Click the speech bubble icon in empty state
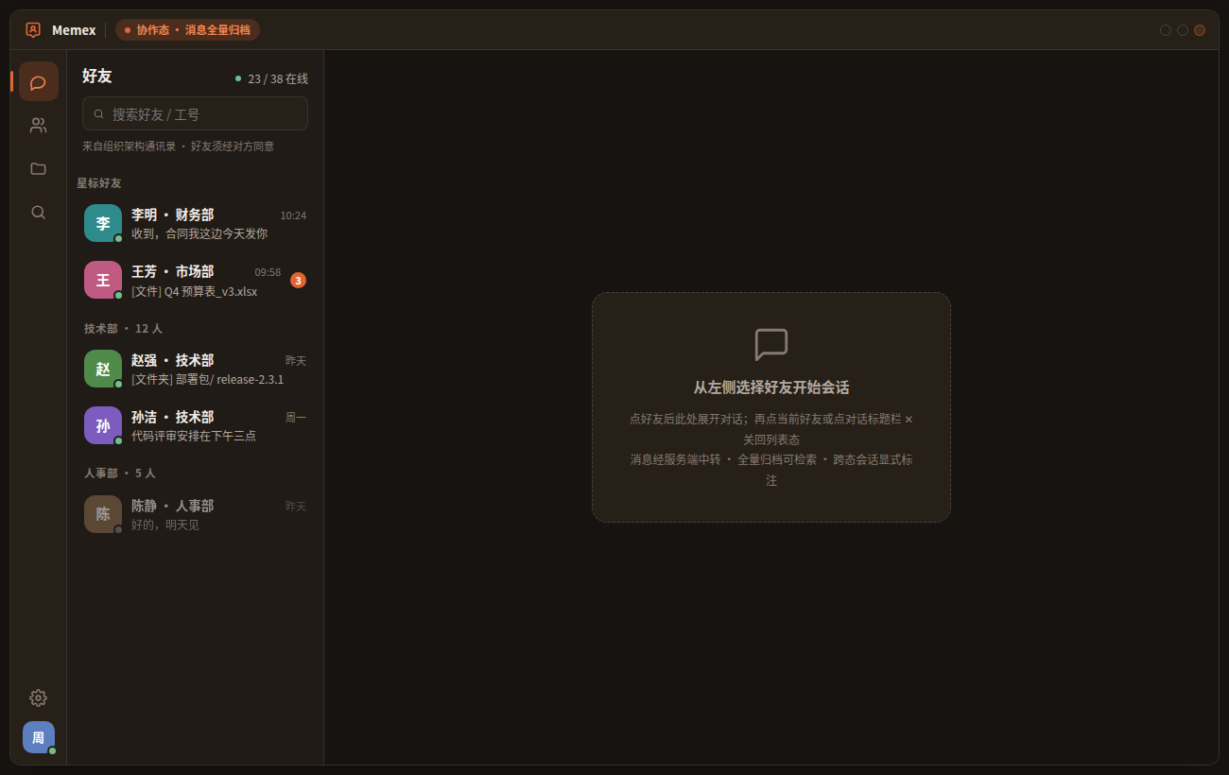Image resolution: width=1229 pixels, height=775 pixels. coord(771,345)
